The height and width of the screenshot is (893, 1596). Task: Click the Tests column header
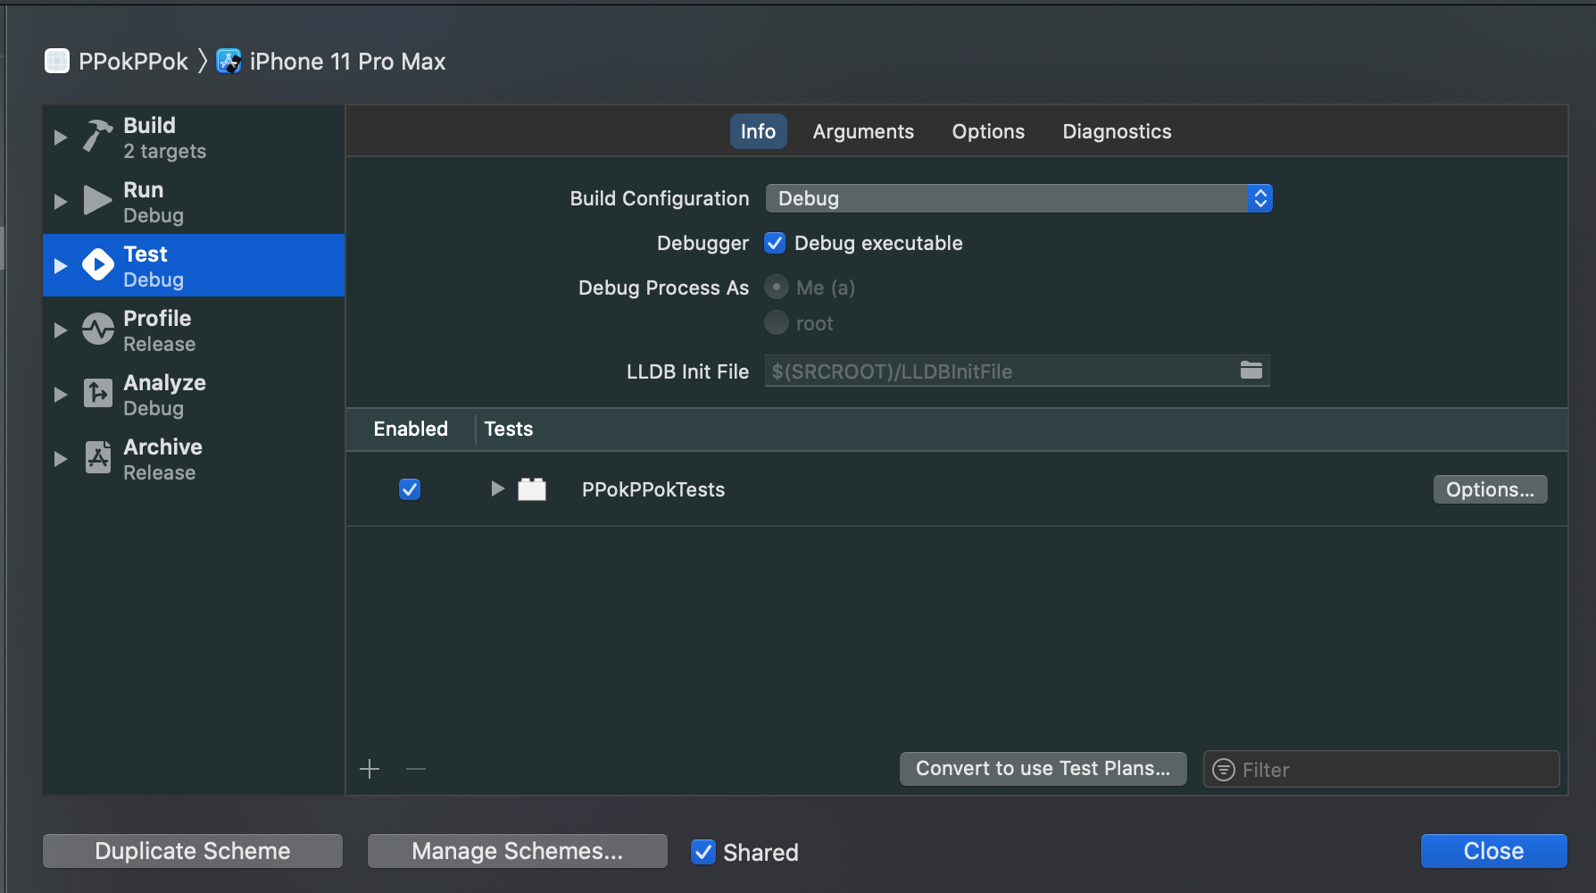click(509, 429)
